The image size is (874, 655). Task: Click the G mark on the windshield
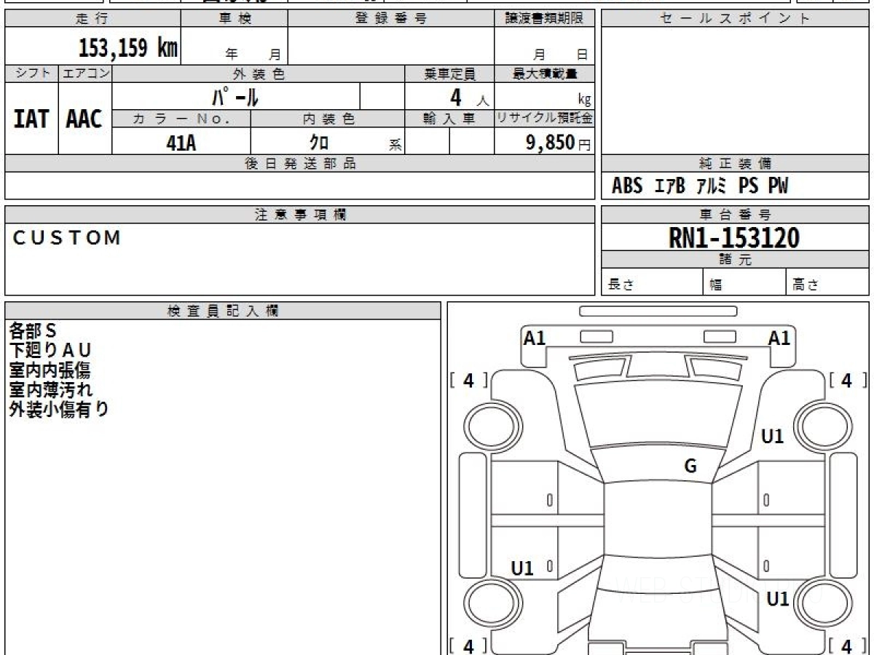coord(690,467)
